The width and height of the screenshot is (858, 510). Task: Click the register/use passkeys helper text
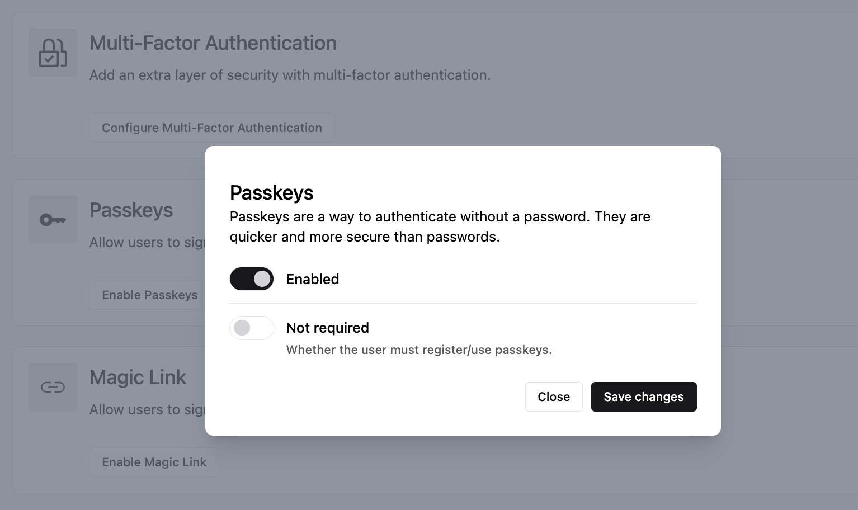(418, 350)
